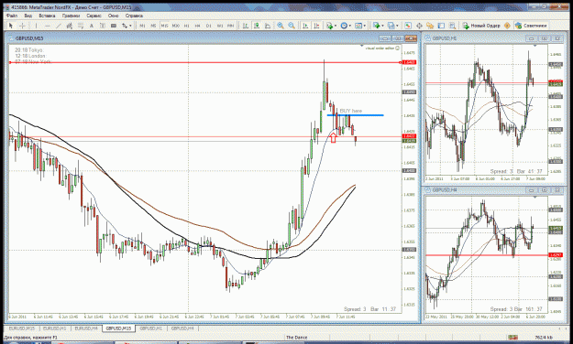Viewport: 573px width, 344px height.
Task: Switch timeframe to M1
Action: point(142,26)
